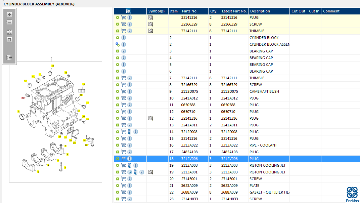Screen dimensions: 360x203
Task: Open the search icon in table header
Action: (x=129, y=11)
